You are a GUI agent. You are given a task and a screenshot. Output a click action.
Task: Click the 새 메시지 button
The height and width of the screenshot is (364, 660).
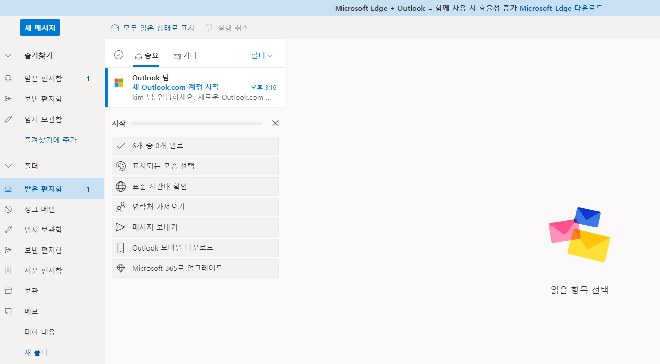(40, 28)
